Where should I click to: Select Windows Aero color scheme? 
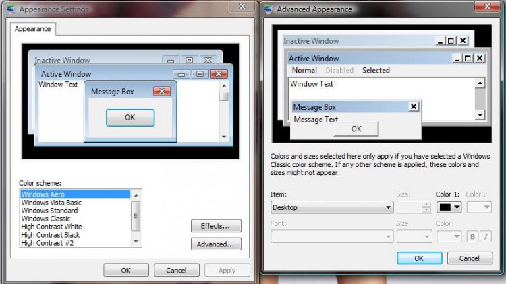coord(76,194)
